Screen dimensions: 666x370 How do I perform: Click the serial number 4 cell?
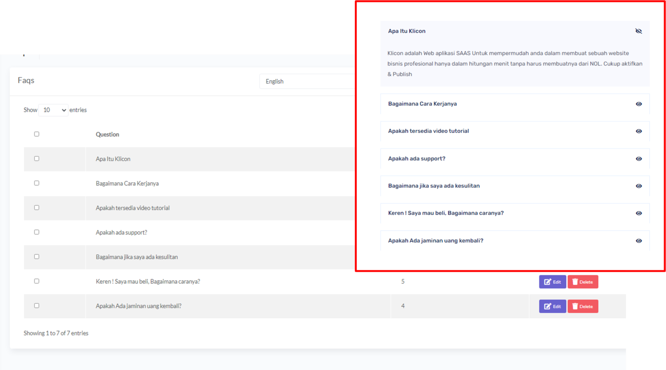pyautogui.click(x=403, y=306)
